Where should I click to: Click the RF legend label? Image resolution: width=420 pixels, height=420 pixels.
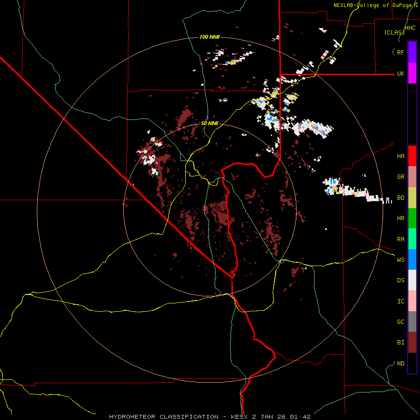pyautogui.click(x=400, y=52)
